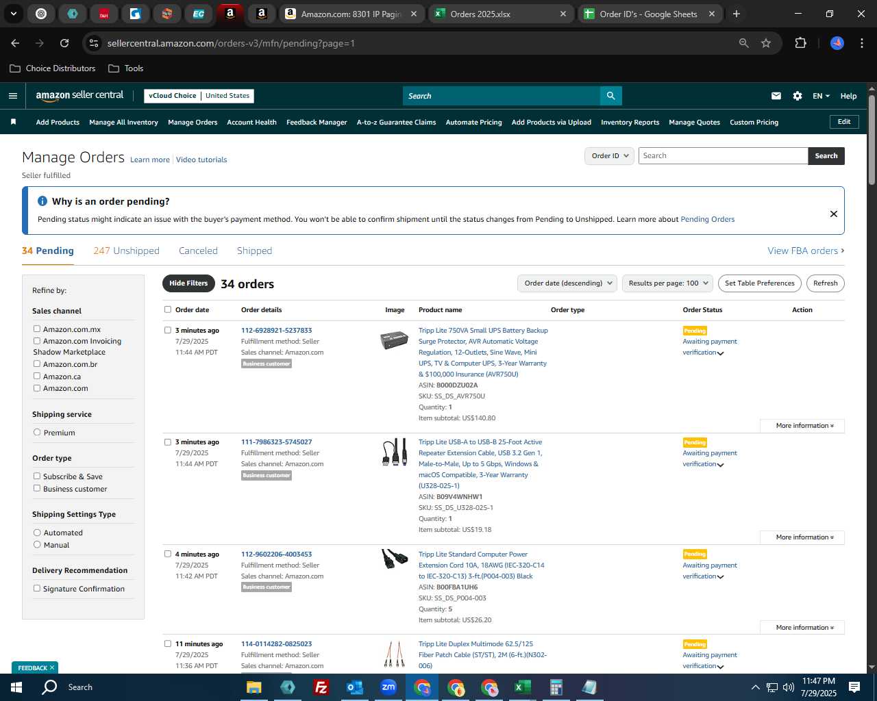Switch to the Canceled tab

pyautogui.click(x=198, y=251)
